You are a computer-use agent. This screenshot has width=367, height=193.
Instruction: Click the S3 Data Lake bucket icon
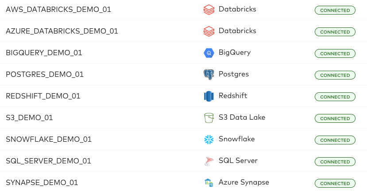tap(209, 118)
